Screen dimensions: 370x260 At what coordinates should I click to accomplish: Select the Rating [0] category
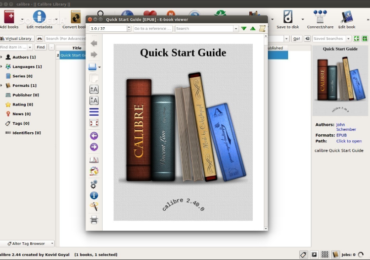(23, 104)
